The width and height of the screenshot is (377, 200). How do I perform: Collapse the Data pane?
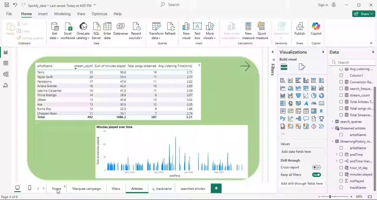click(x=373, y=52)
